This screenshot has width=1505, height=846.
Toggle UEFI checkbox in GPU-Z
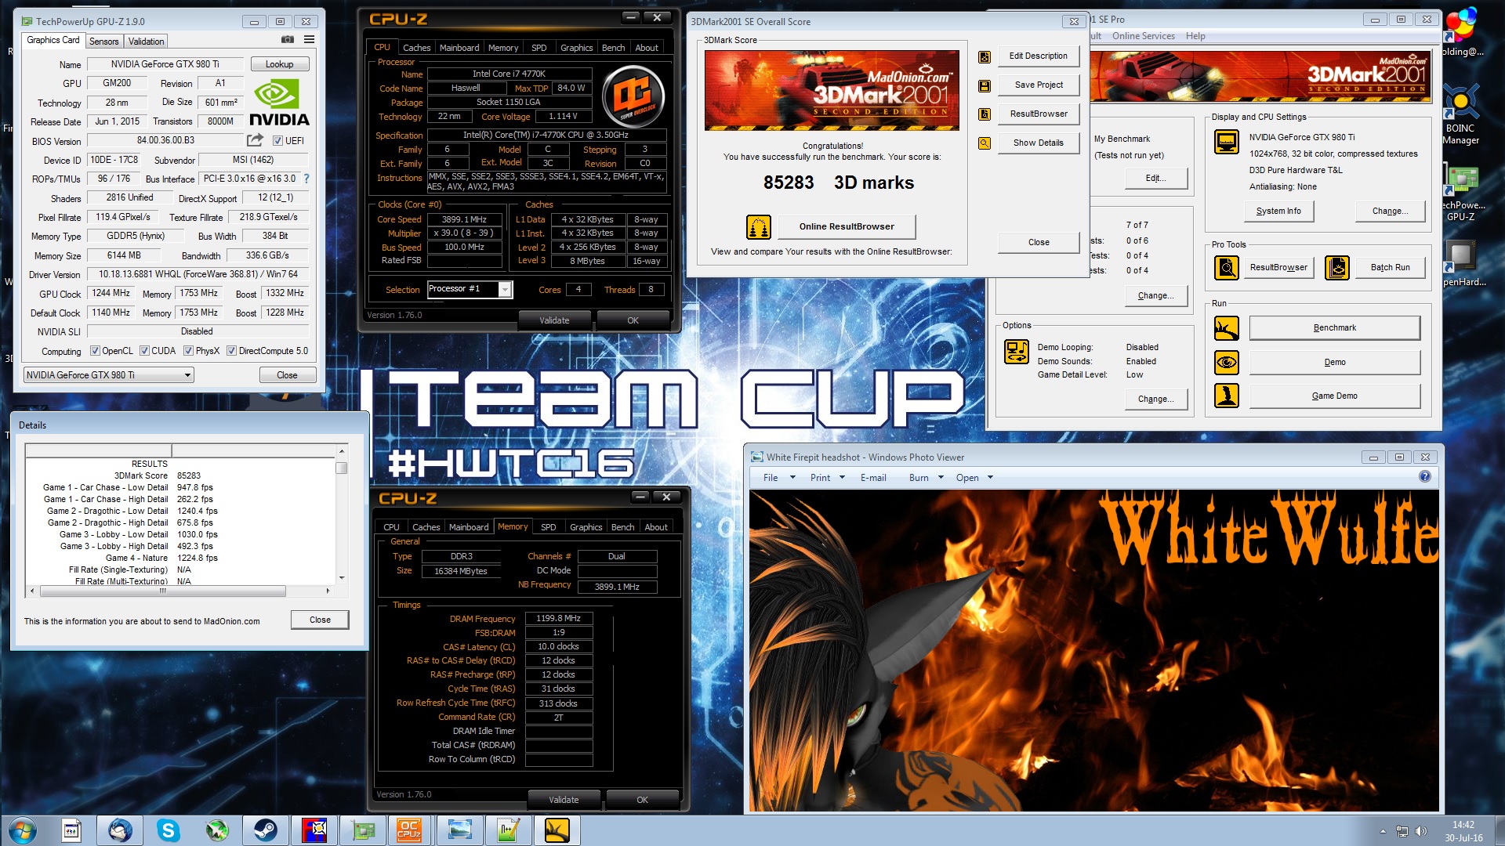coord(277,141)
